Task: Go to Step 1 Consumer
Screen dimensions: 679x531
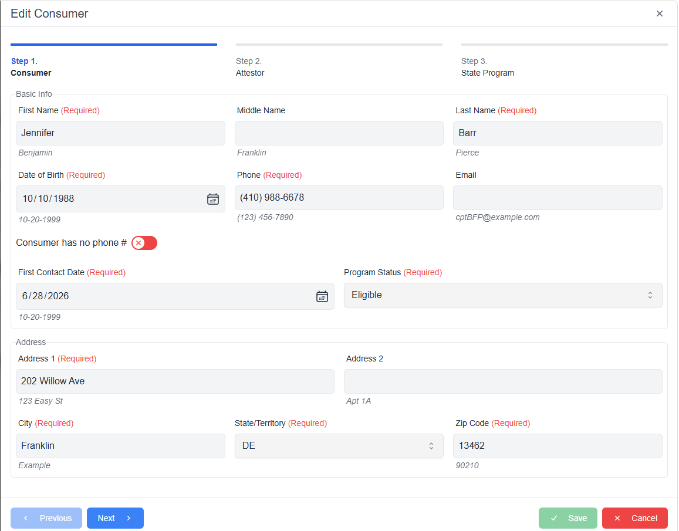Action: [x=113, y=61]
